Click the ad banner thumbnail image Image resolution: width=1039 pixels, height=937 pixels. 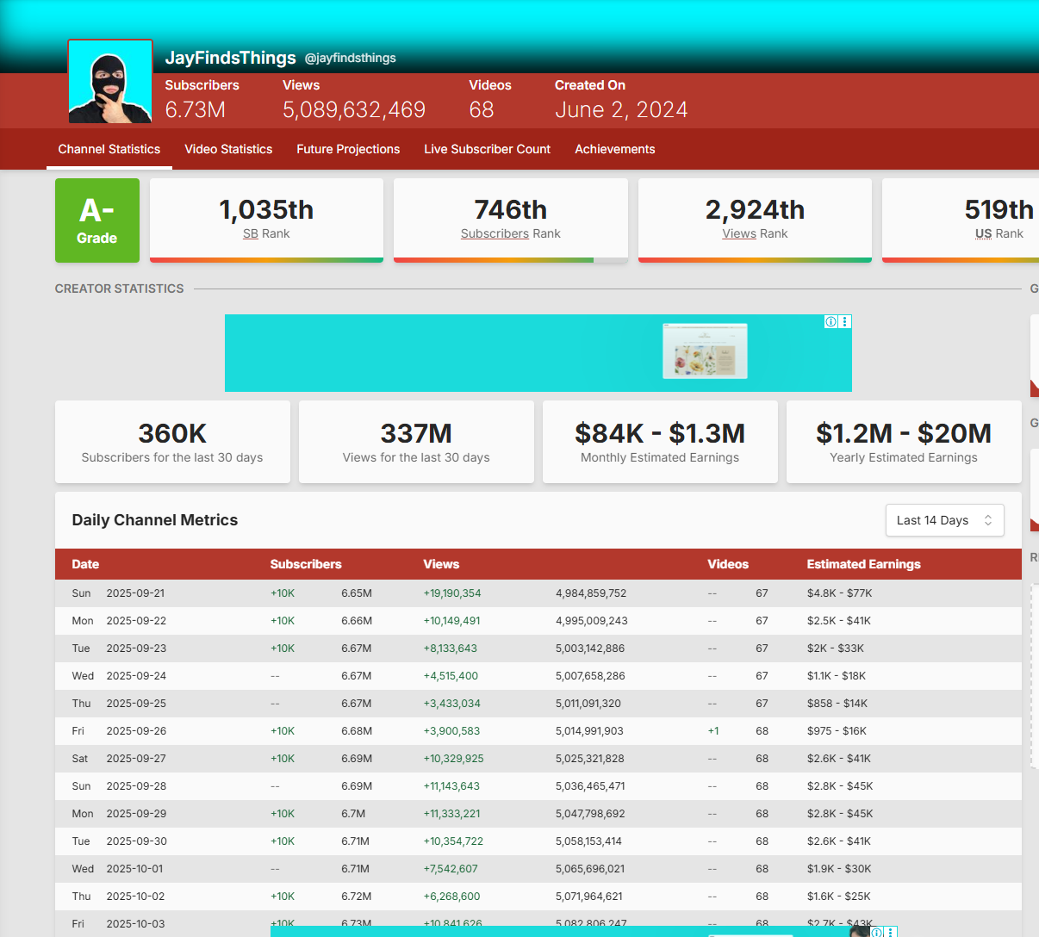tap(705, 351)
